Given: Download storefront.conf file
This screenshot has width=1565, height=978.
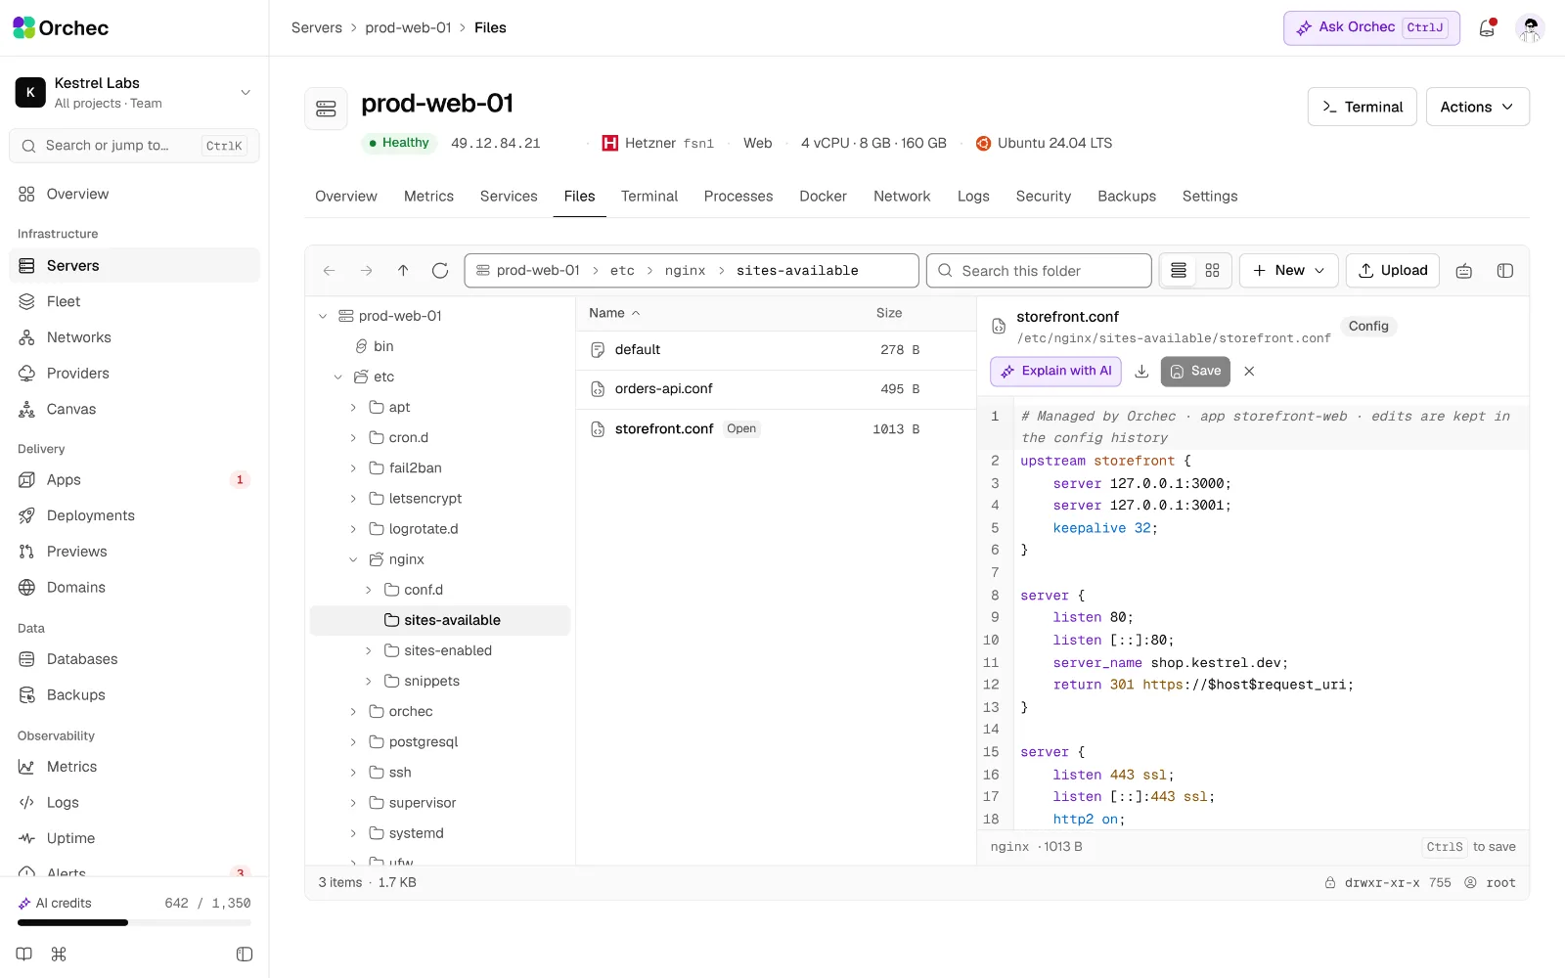Looking at the screenshot, I should pos(1141,371).
